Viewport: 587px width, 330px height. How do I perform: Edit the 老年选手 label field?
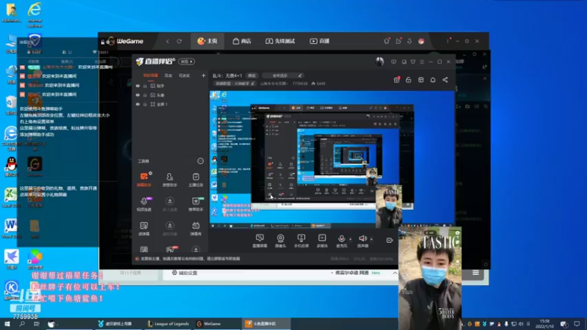coord(282,76)
